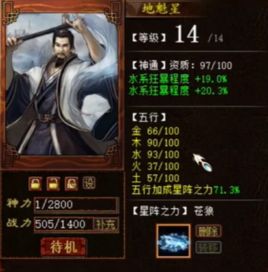Click the 战力 505/1400 value field
Viewport: 268px width, 272px height.
64,224
